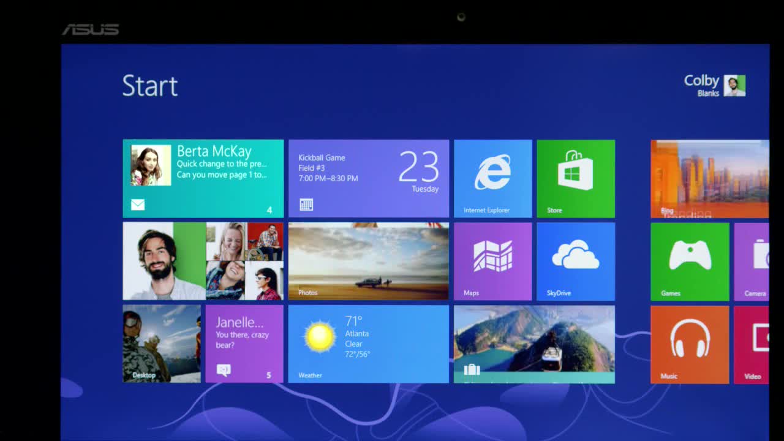Launch the Games Xbox controller tile
The width and height of the screenshot is (784, 441).
click(x=690, y=262)
